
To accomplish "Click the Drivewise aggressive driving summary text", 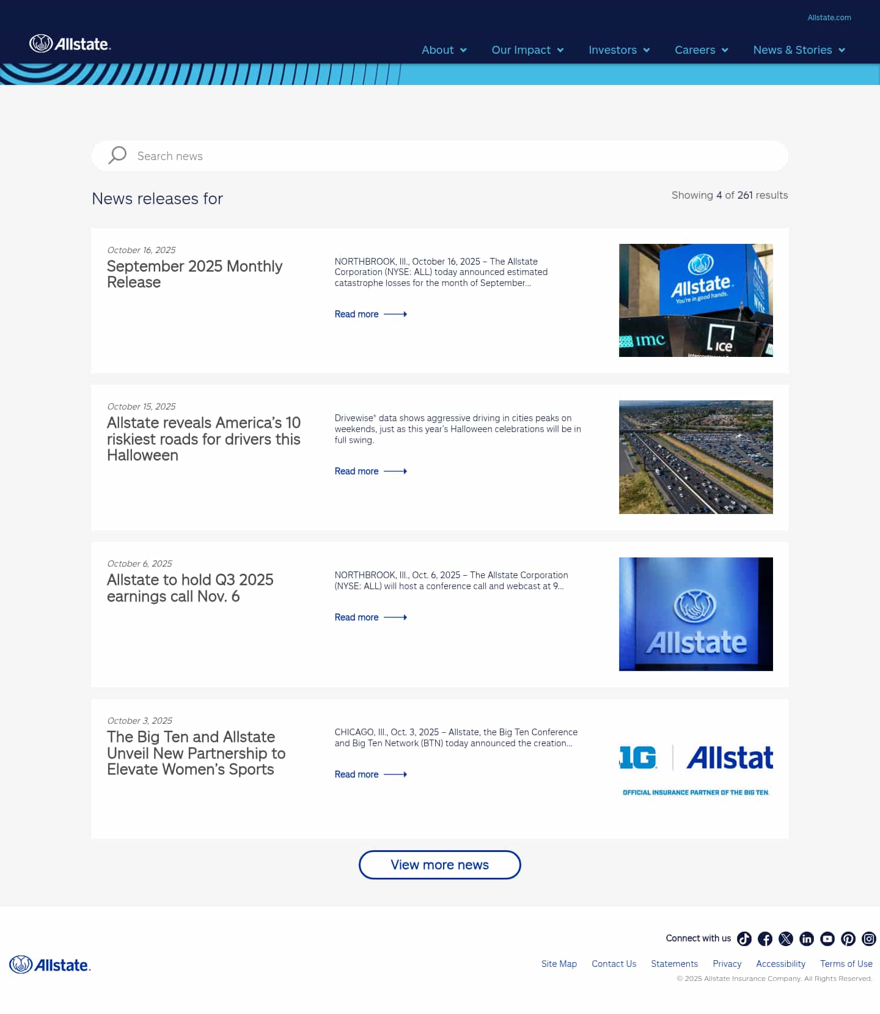I will pyautogui.click(x=458, y=429).
